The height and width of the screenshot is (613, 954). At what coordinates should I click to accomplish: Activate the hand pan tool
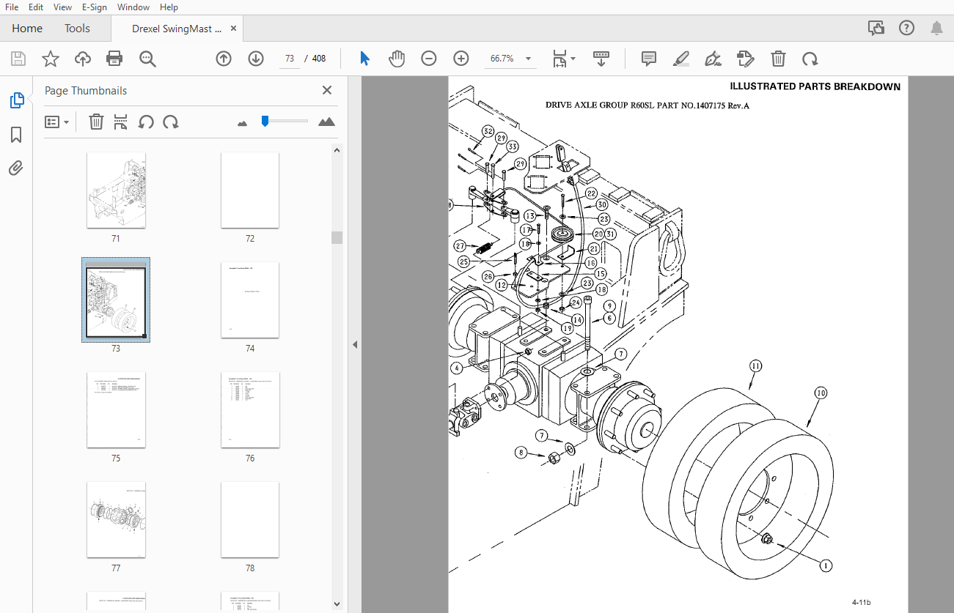pyautogui.click(x=397, y=59)
